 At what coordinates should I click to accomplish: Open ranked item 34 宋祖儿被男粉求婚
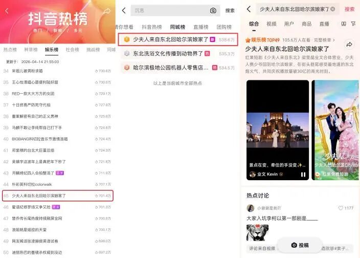pyautogui.click(x=57, y=71)
